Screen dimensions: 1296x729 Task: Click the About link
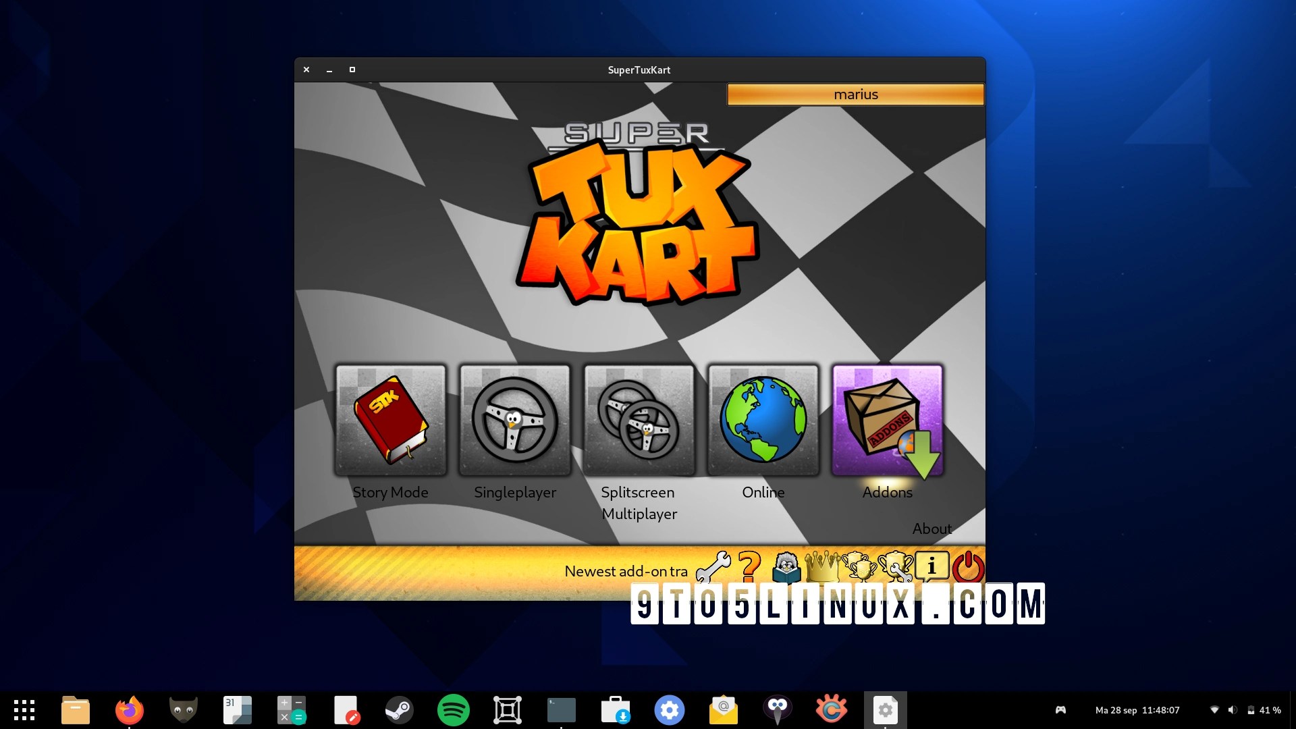pyautogui.click(x=932, y=529)
